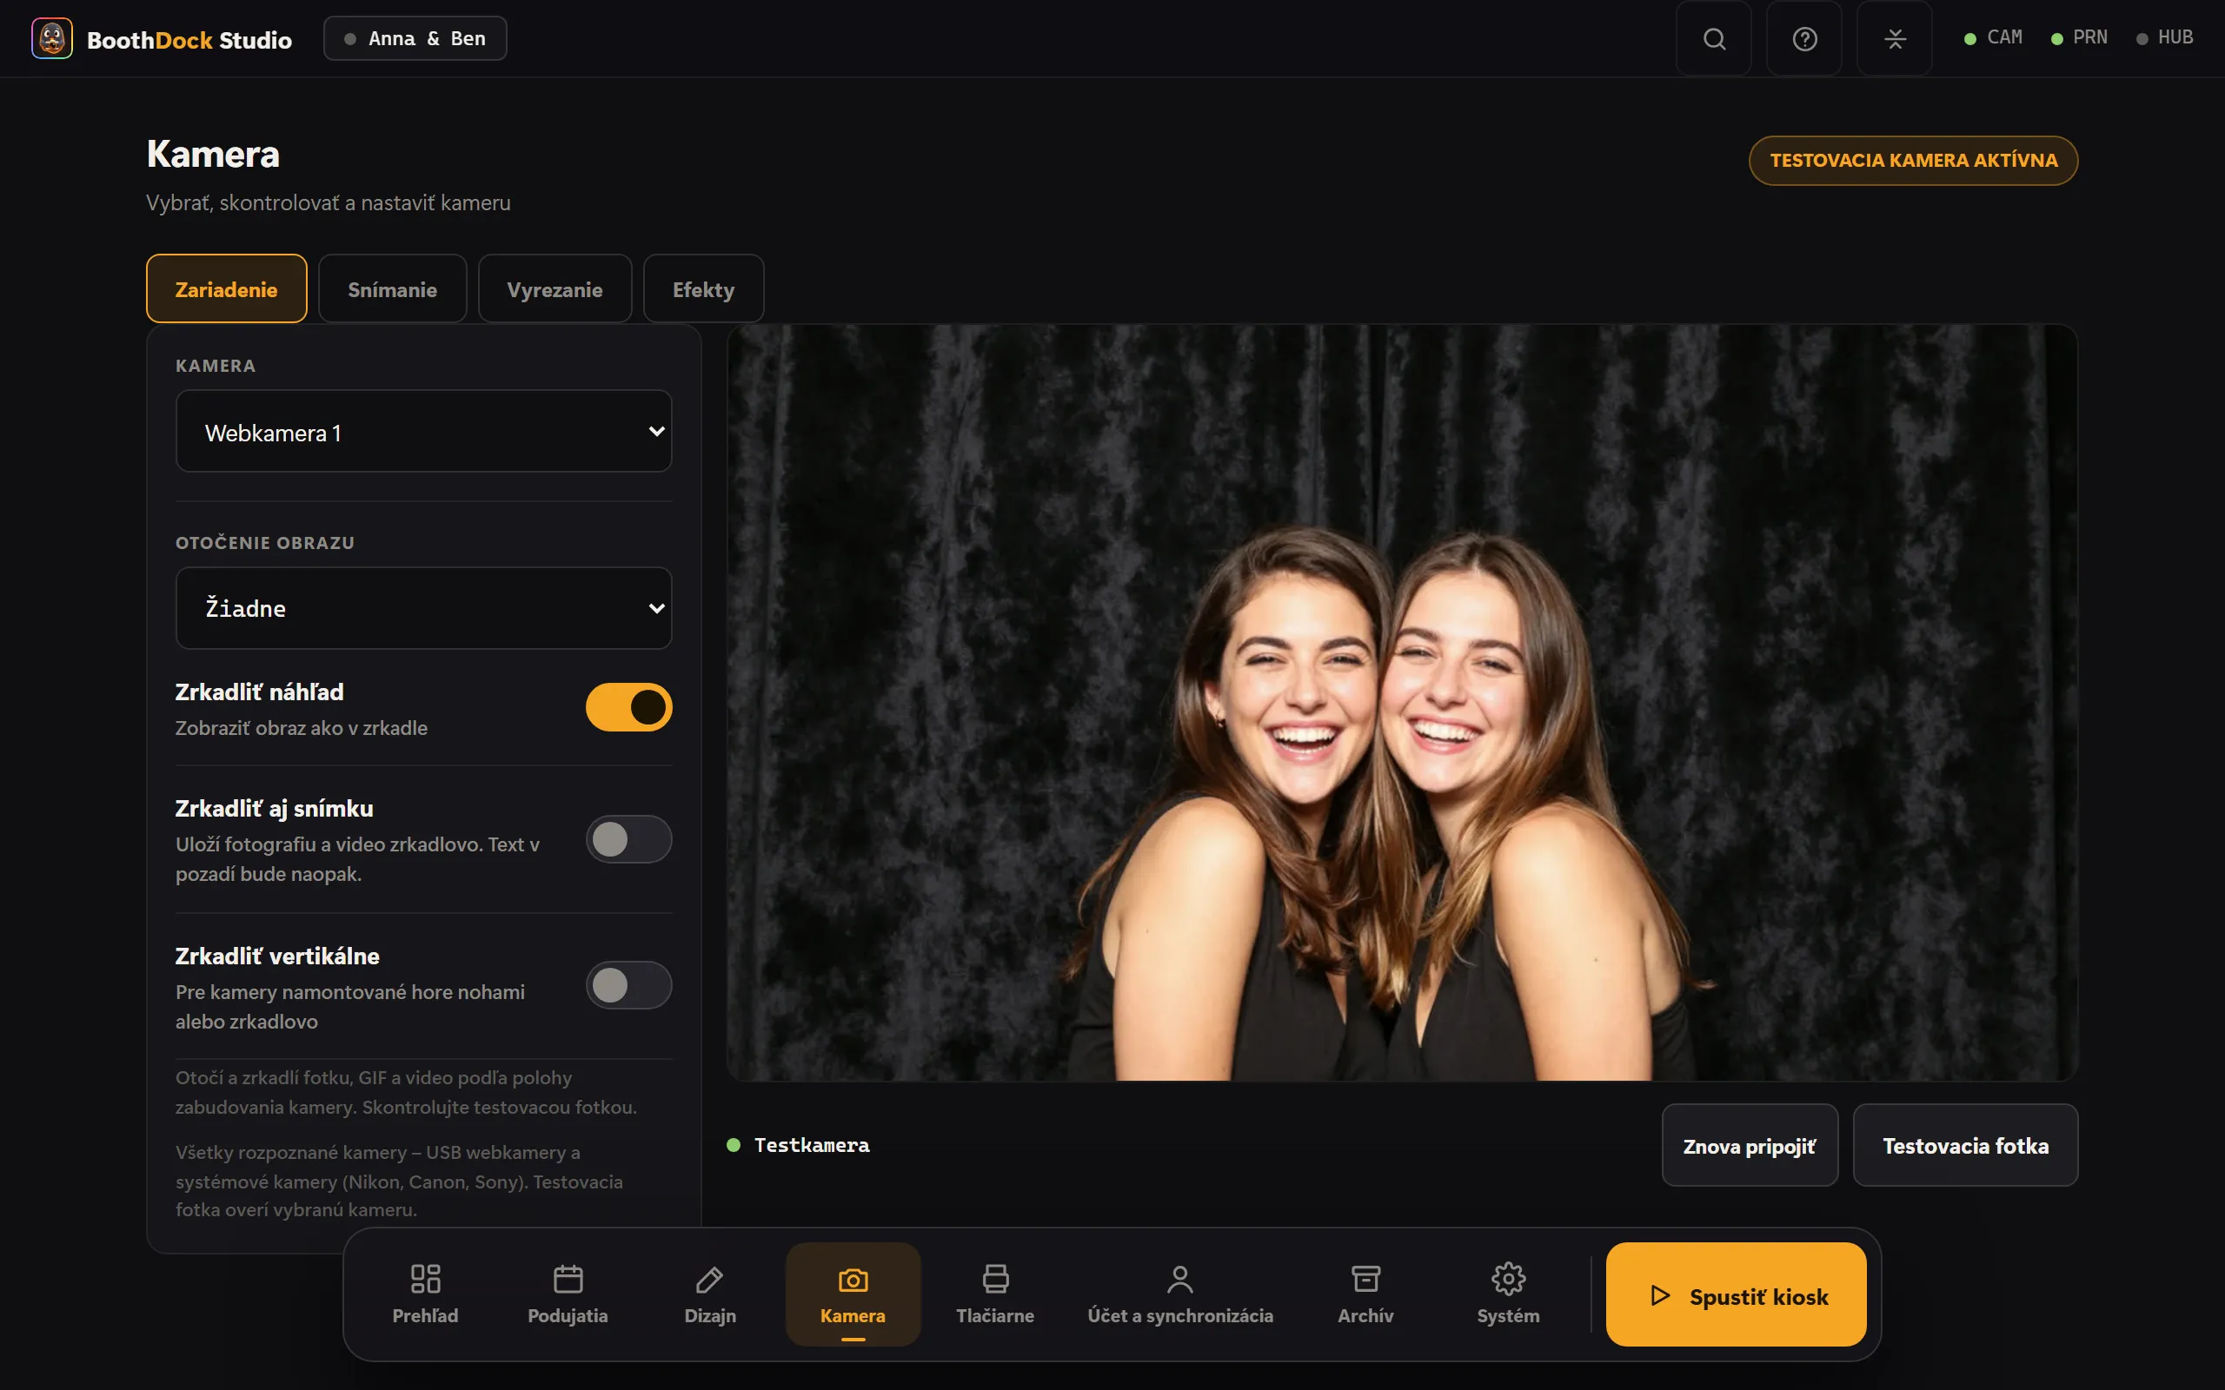Screen dimensions: 2225x1390
Task: Open the Otočenie obrazu Žiadne dropdown
Action: (424, 607)
